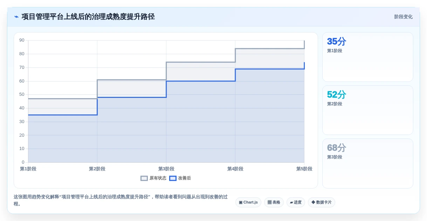Click the 50 y-axis tick label
This screenshot has height=221, width=427.
[x=22, y=94]
